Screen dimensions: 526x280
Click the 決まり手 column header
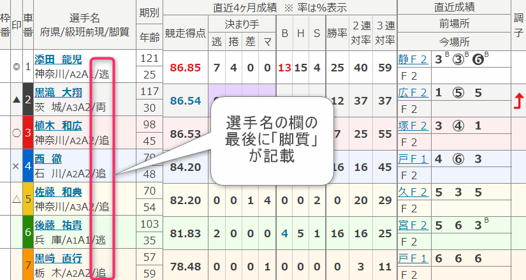point(242,24)
